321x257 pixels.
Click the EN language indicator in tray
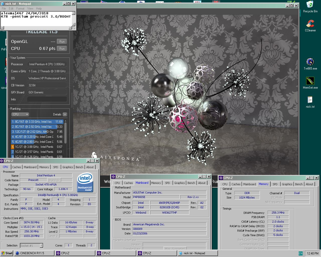coord(300,253)
